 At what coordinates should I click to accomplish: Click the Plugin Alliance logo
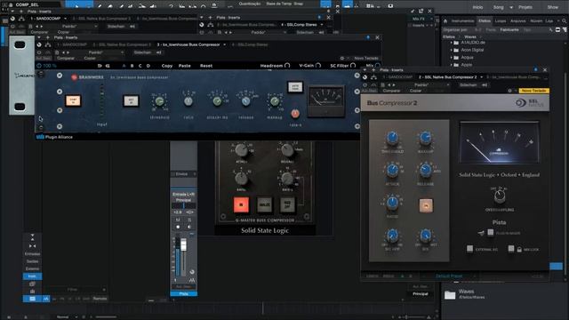54,137
